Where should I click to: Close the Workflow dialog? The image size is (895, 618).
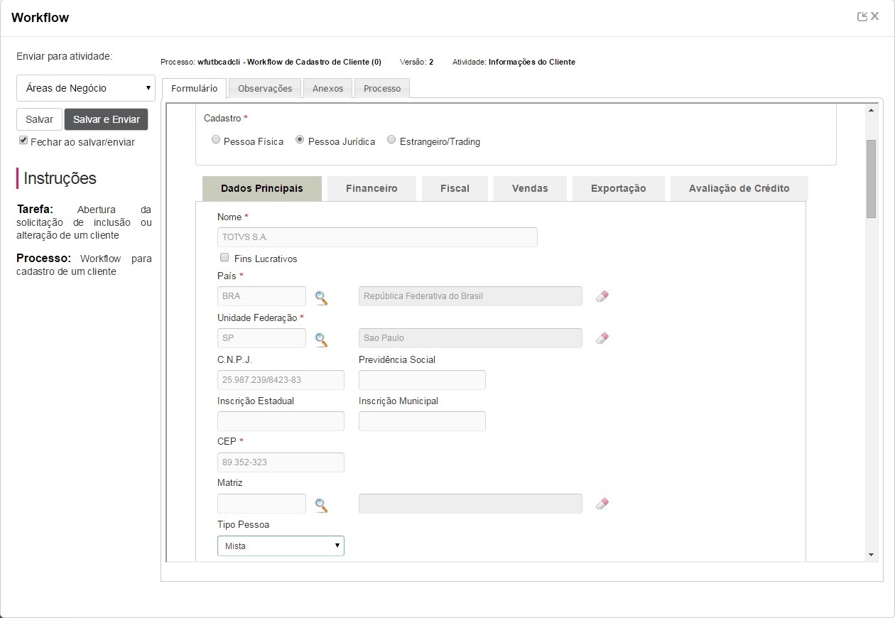click(875, 17)
